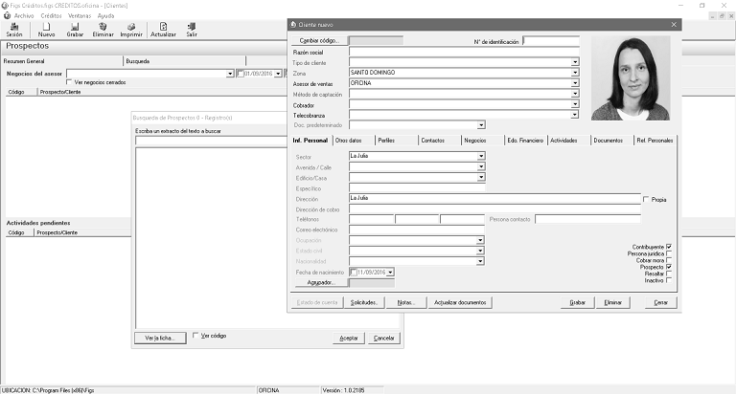The image size is (736, 394).
Task: Click the client photo thumbnail
Action: (x=632, y=79)
